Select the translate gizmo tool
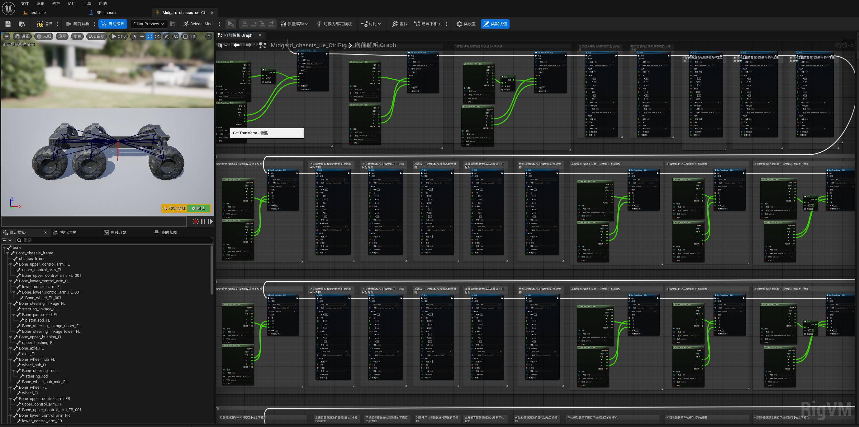This screenshot has width=859, height=427. (x=142, y=36)
